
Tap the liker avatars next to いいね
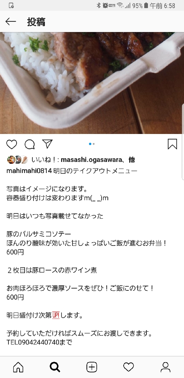point(18,160)
